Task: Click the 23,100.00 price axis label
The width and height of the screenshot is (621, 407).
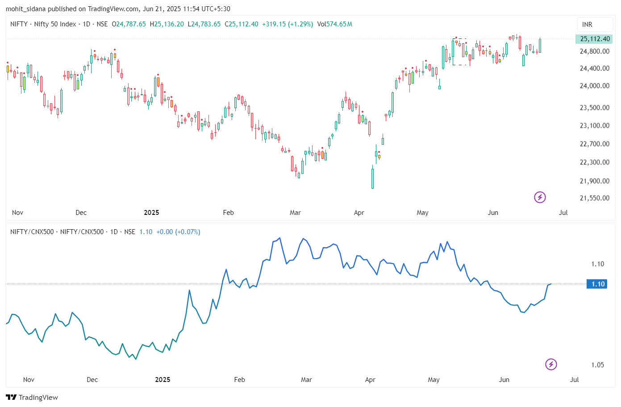Action: click(594, 126)
